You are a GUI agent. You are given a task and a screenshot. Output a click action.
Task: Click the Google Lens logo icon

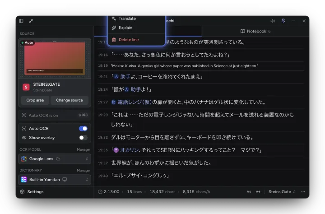pyautogui.click(x=24, y=159)
